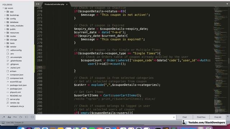The image size is (230, 129).
Task: Open server.php from the sidebar
Action: click(15, 99)
